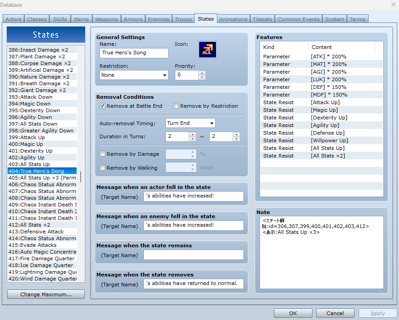Switch to the Classes tab
The width and height of the screenshot is (399, 320).
tap(37, 19)
